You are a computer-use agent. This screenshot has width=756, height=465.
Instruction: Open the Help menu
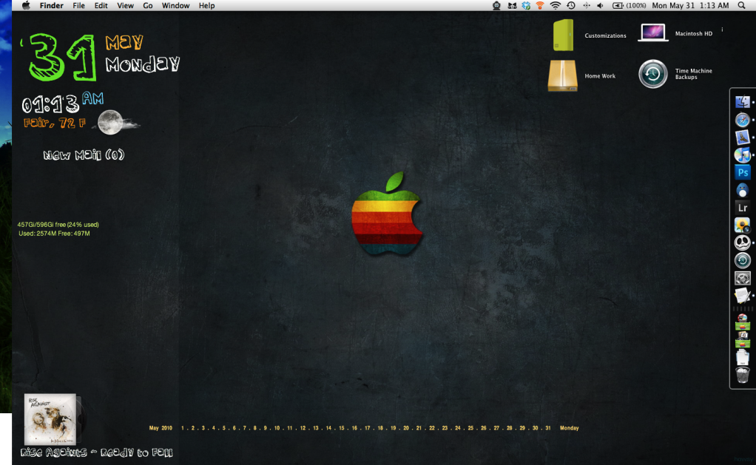[207, 6]
